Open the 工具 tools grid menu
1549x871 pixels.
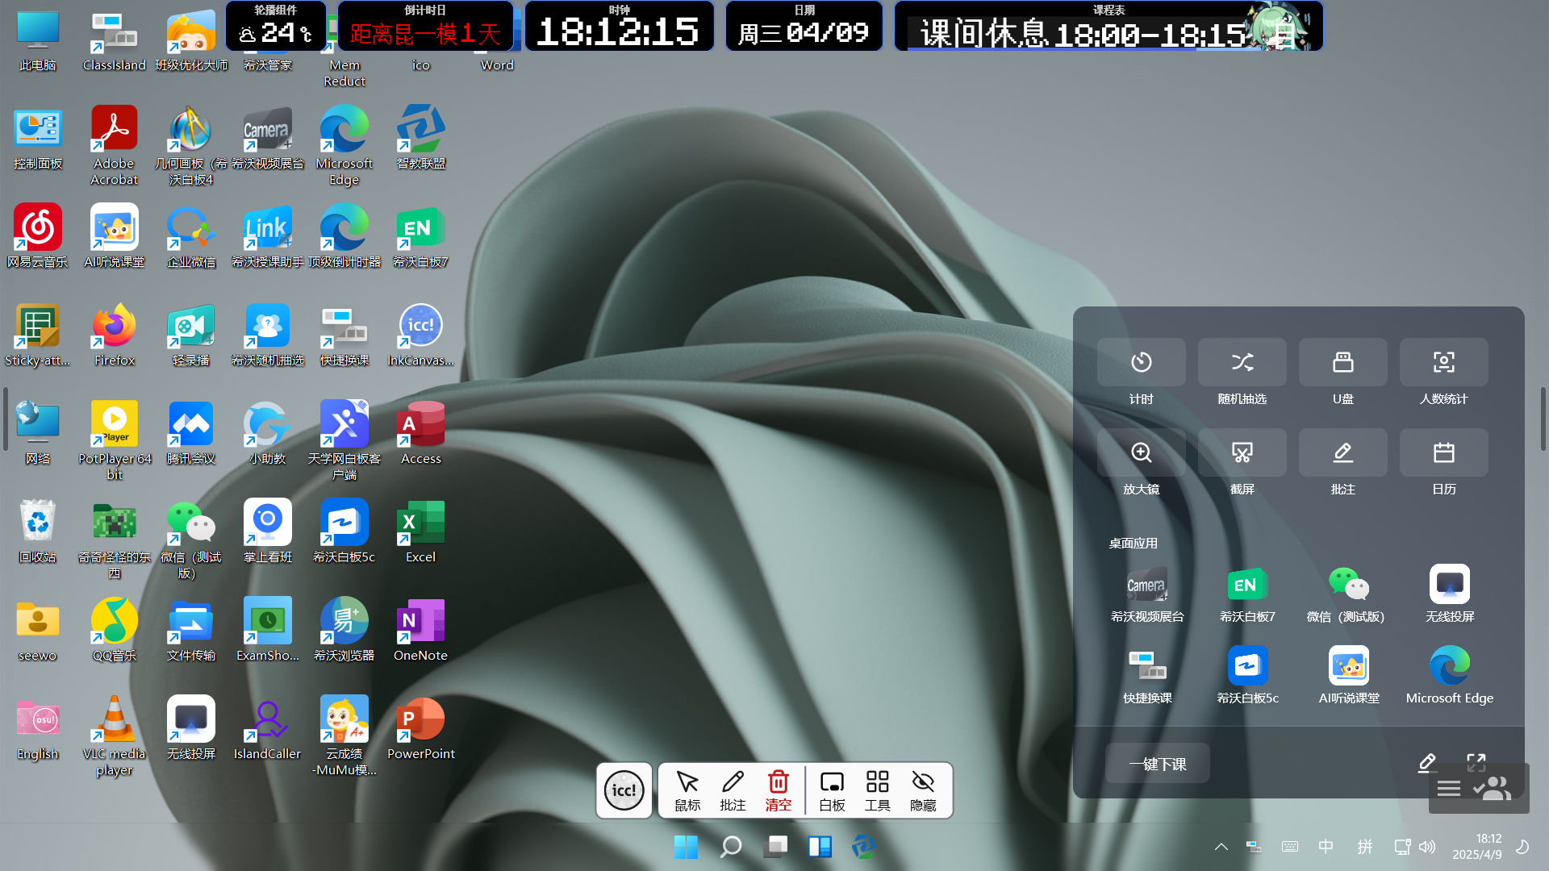coord(877,790)
